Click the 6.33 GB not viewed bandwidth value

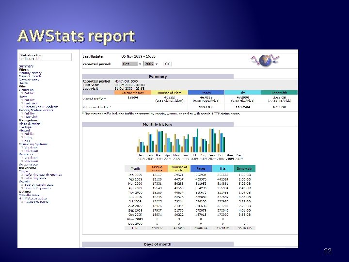(279, 107)
